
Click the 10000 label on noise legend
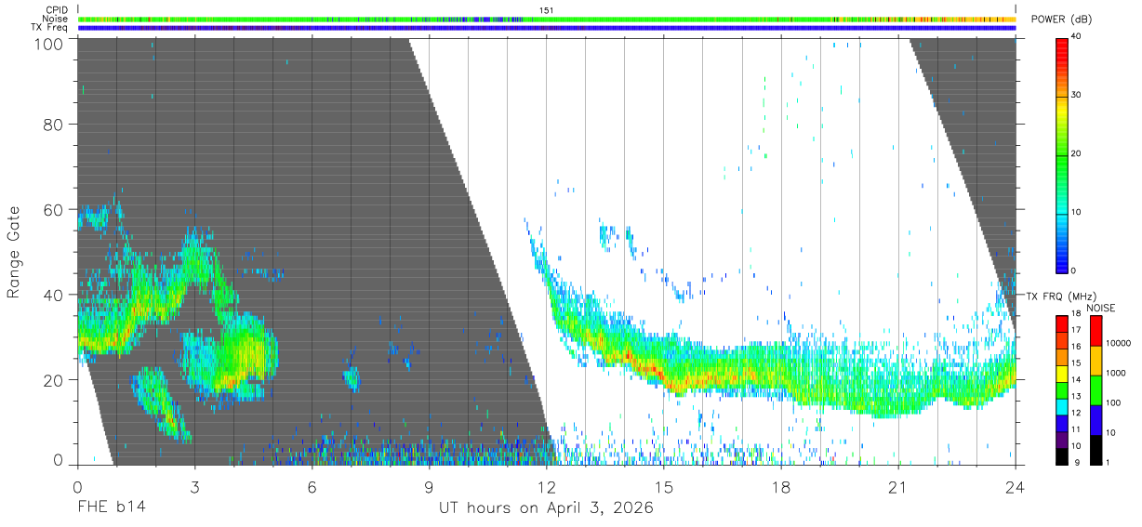pos(1117,344)
